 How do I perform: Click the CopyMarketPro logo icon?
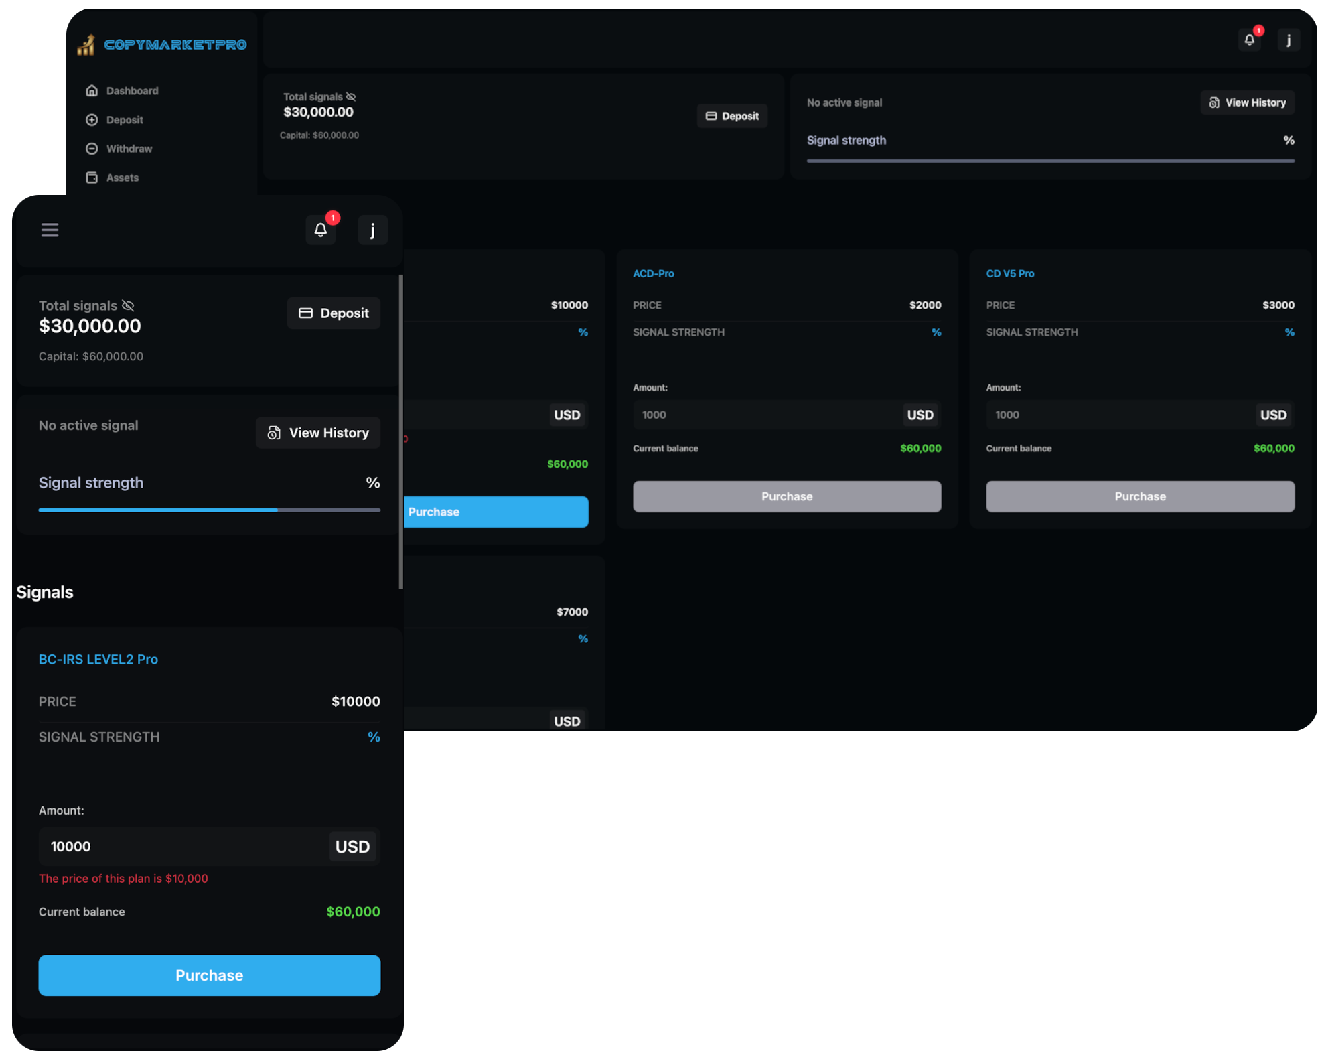click(86, 45)
